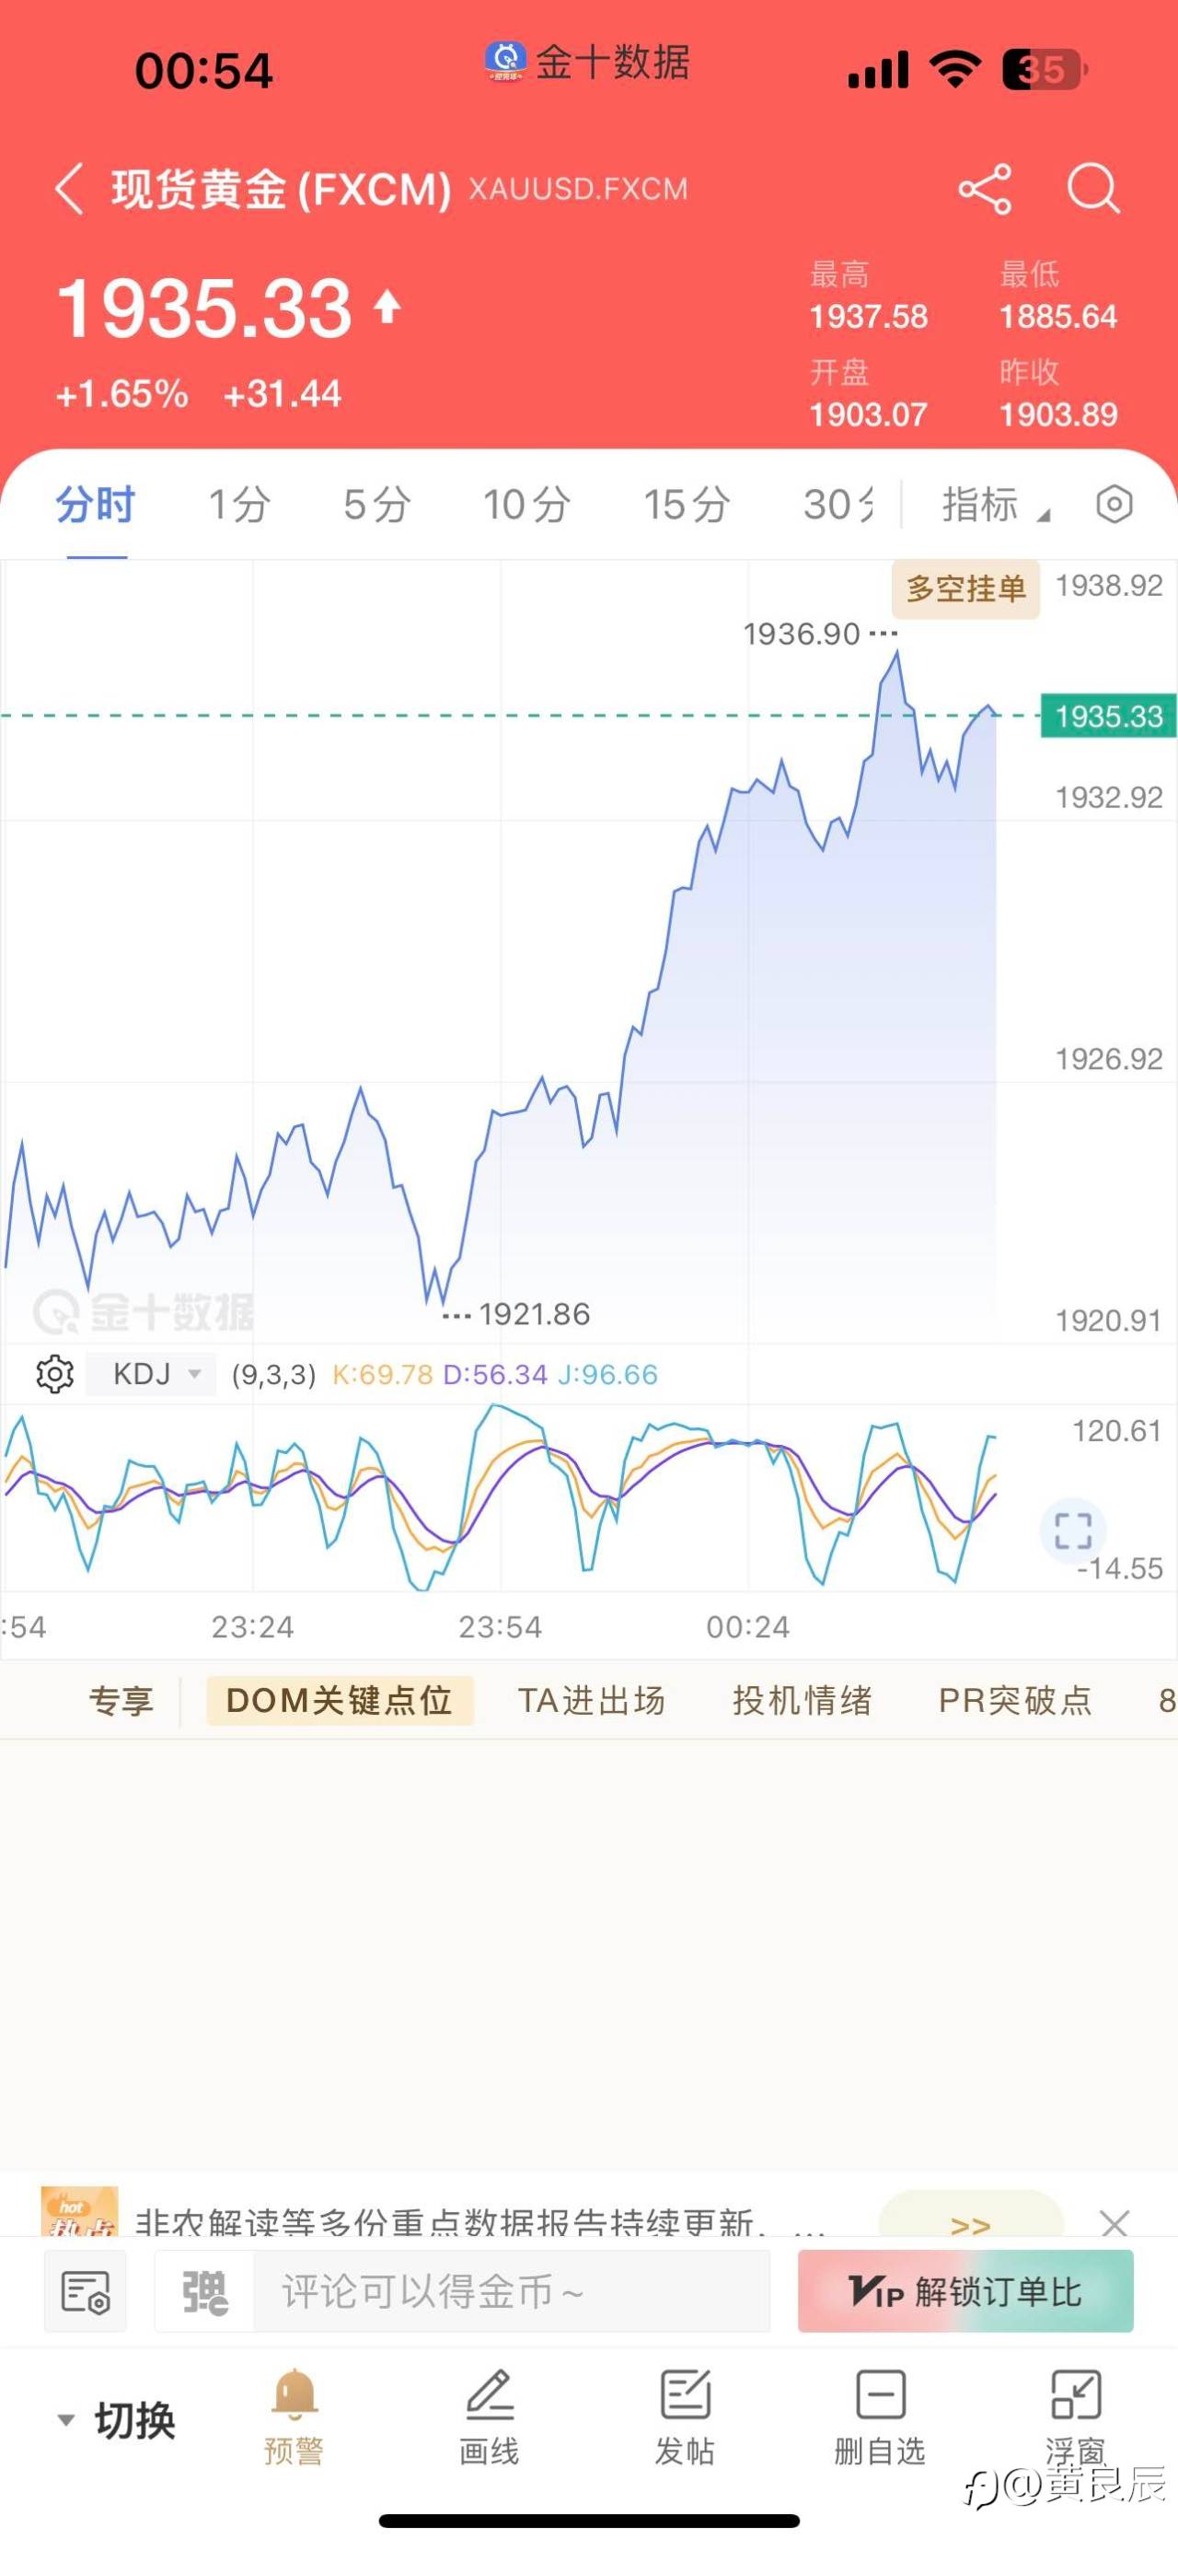Toggle the 弹 danmaku comments button
Image resolution: width=1178 pixels, height=2550 pixels.
click(204, 2291)
